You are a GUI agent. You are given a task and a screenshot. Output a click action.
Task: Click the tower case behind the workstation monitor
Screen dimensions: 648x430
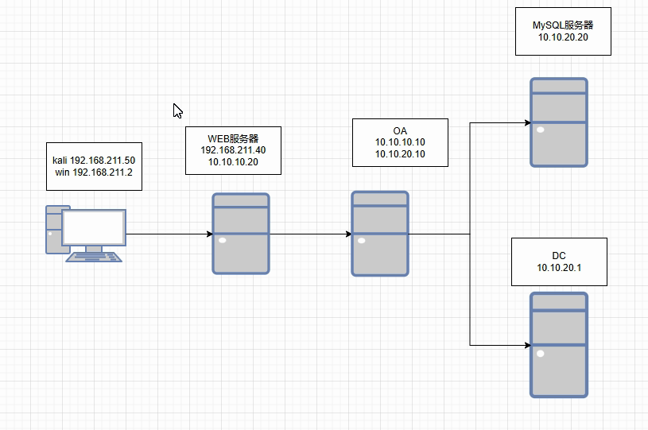52,230
